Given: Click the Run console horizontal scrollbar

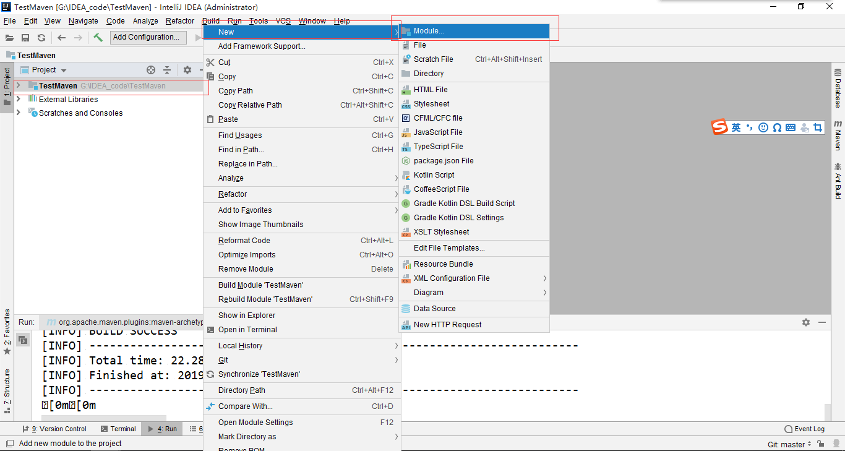Looking at the screenshot, I should [104, 418].
